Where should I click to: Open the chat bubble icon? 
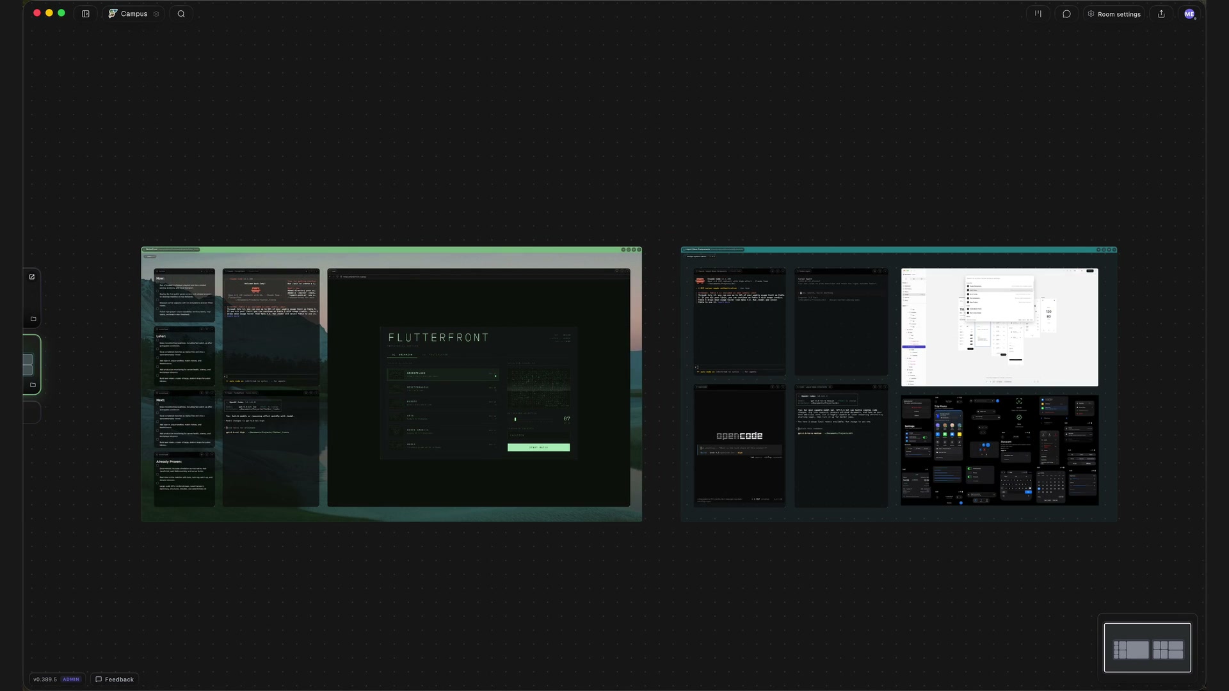tap(1066, 14)
